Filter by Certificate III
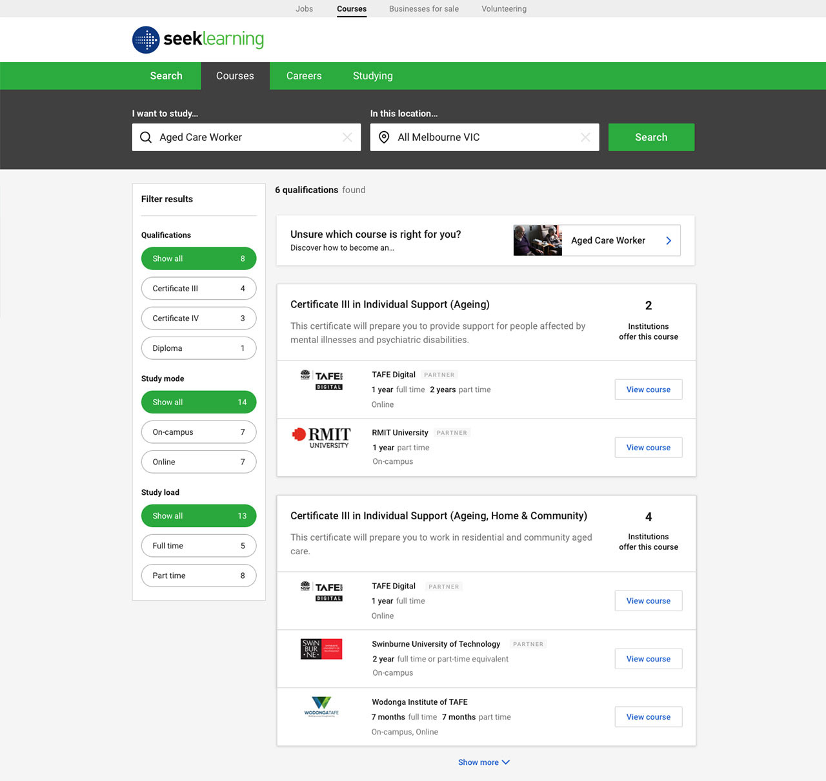The image size is (826, 781). tap(199, 289)
